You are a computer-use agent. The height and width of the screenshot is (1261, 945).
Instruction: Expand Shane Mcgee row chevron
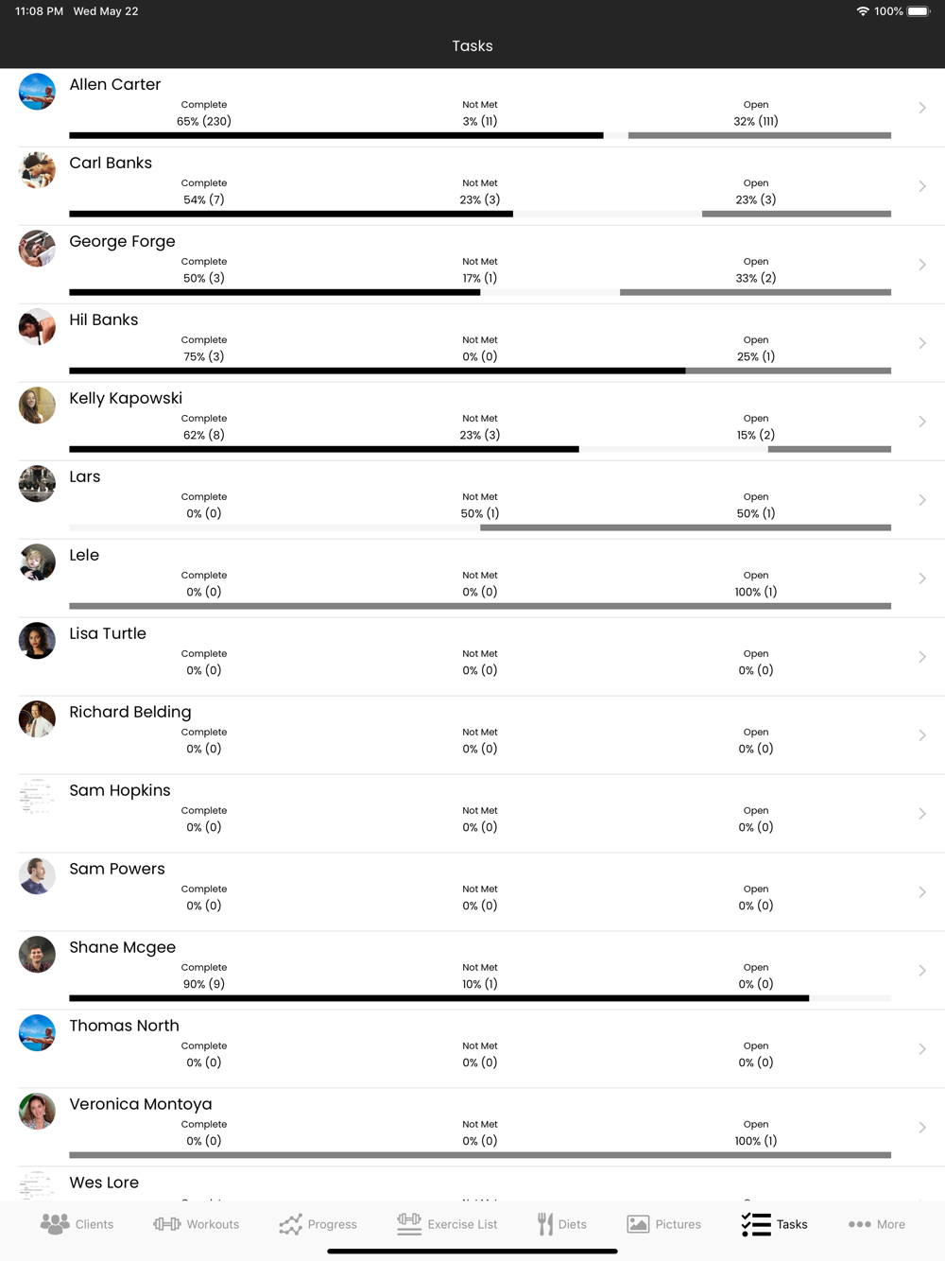tap(922, 971)
